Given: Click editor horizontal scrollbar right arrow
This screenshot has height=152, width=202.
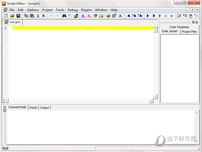Looking at the screenshot, I should [151, 101].
